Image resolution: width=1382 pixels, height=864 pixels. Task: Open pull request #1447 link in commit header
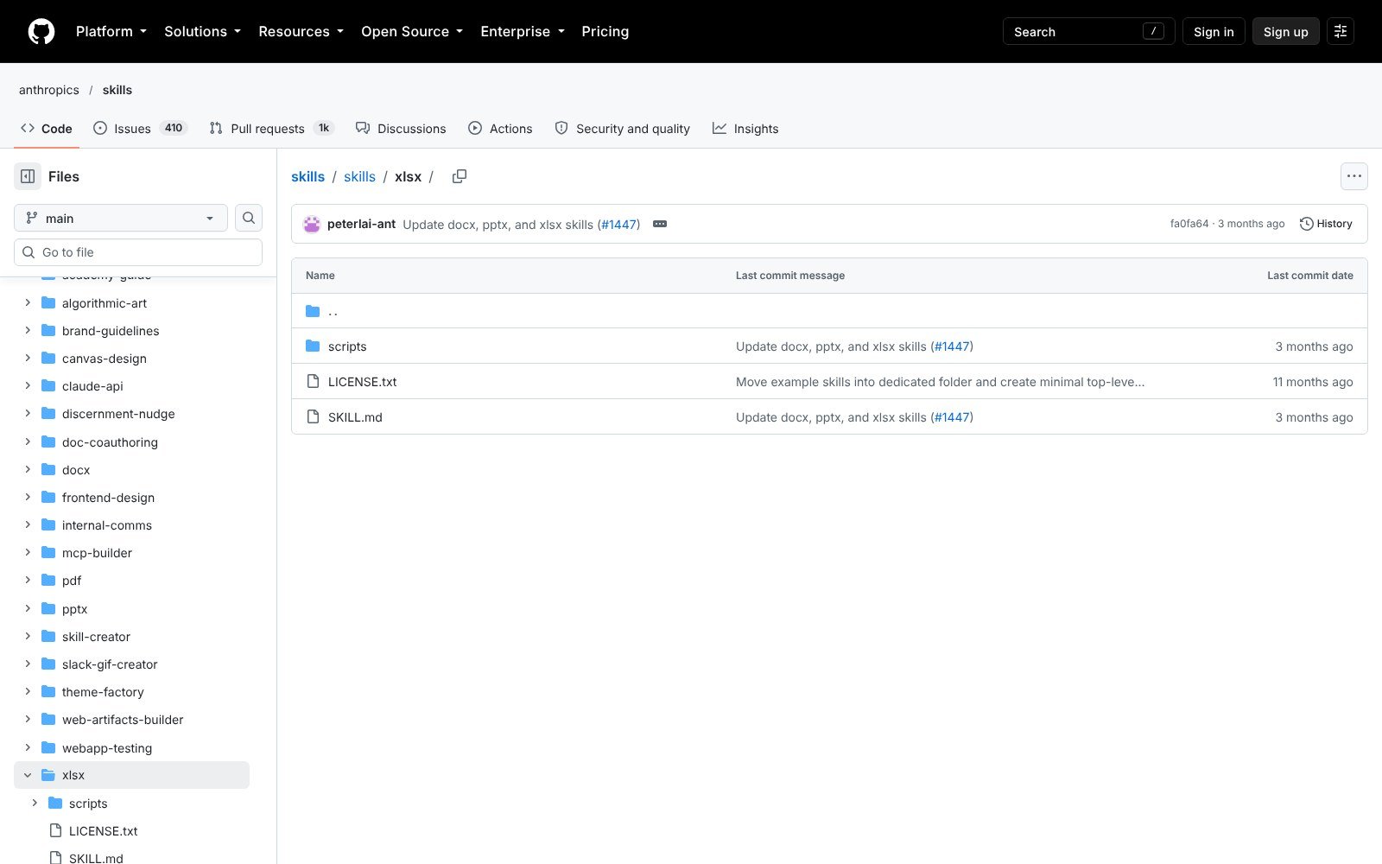[x=621, y=224]
